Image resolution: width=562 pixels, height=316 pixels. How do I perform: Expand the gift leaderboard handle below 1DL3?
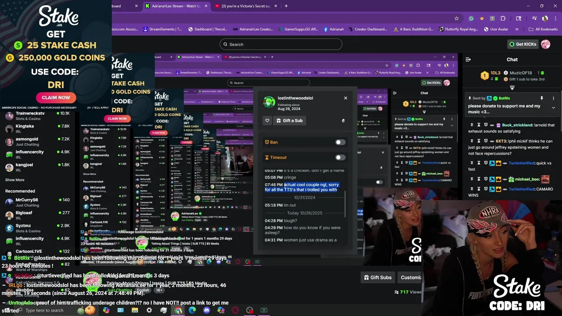[512, 88]
